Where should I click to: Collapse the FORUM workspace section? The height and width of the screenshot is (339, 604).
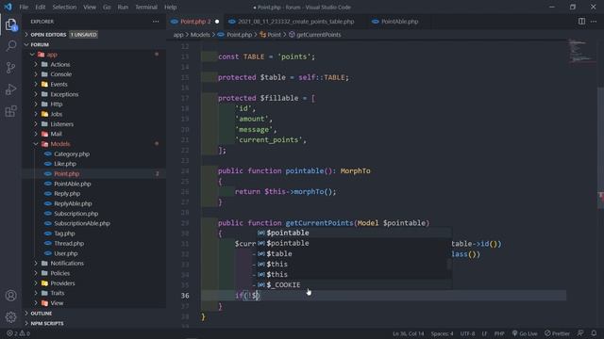[94, 44]
